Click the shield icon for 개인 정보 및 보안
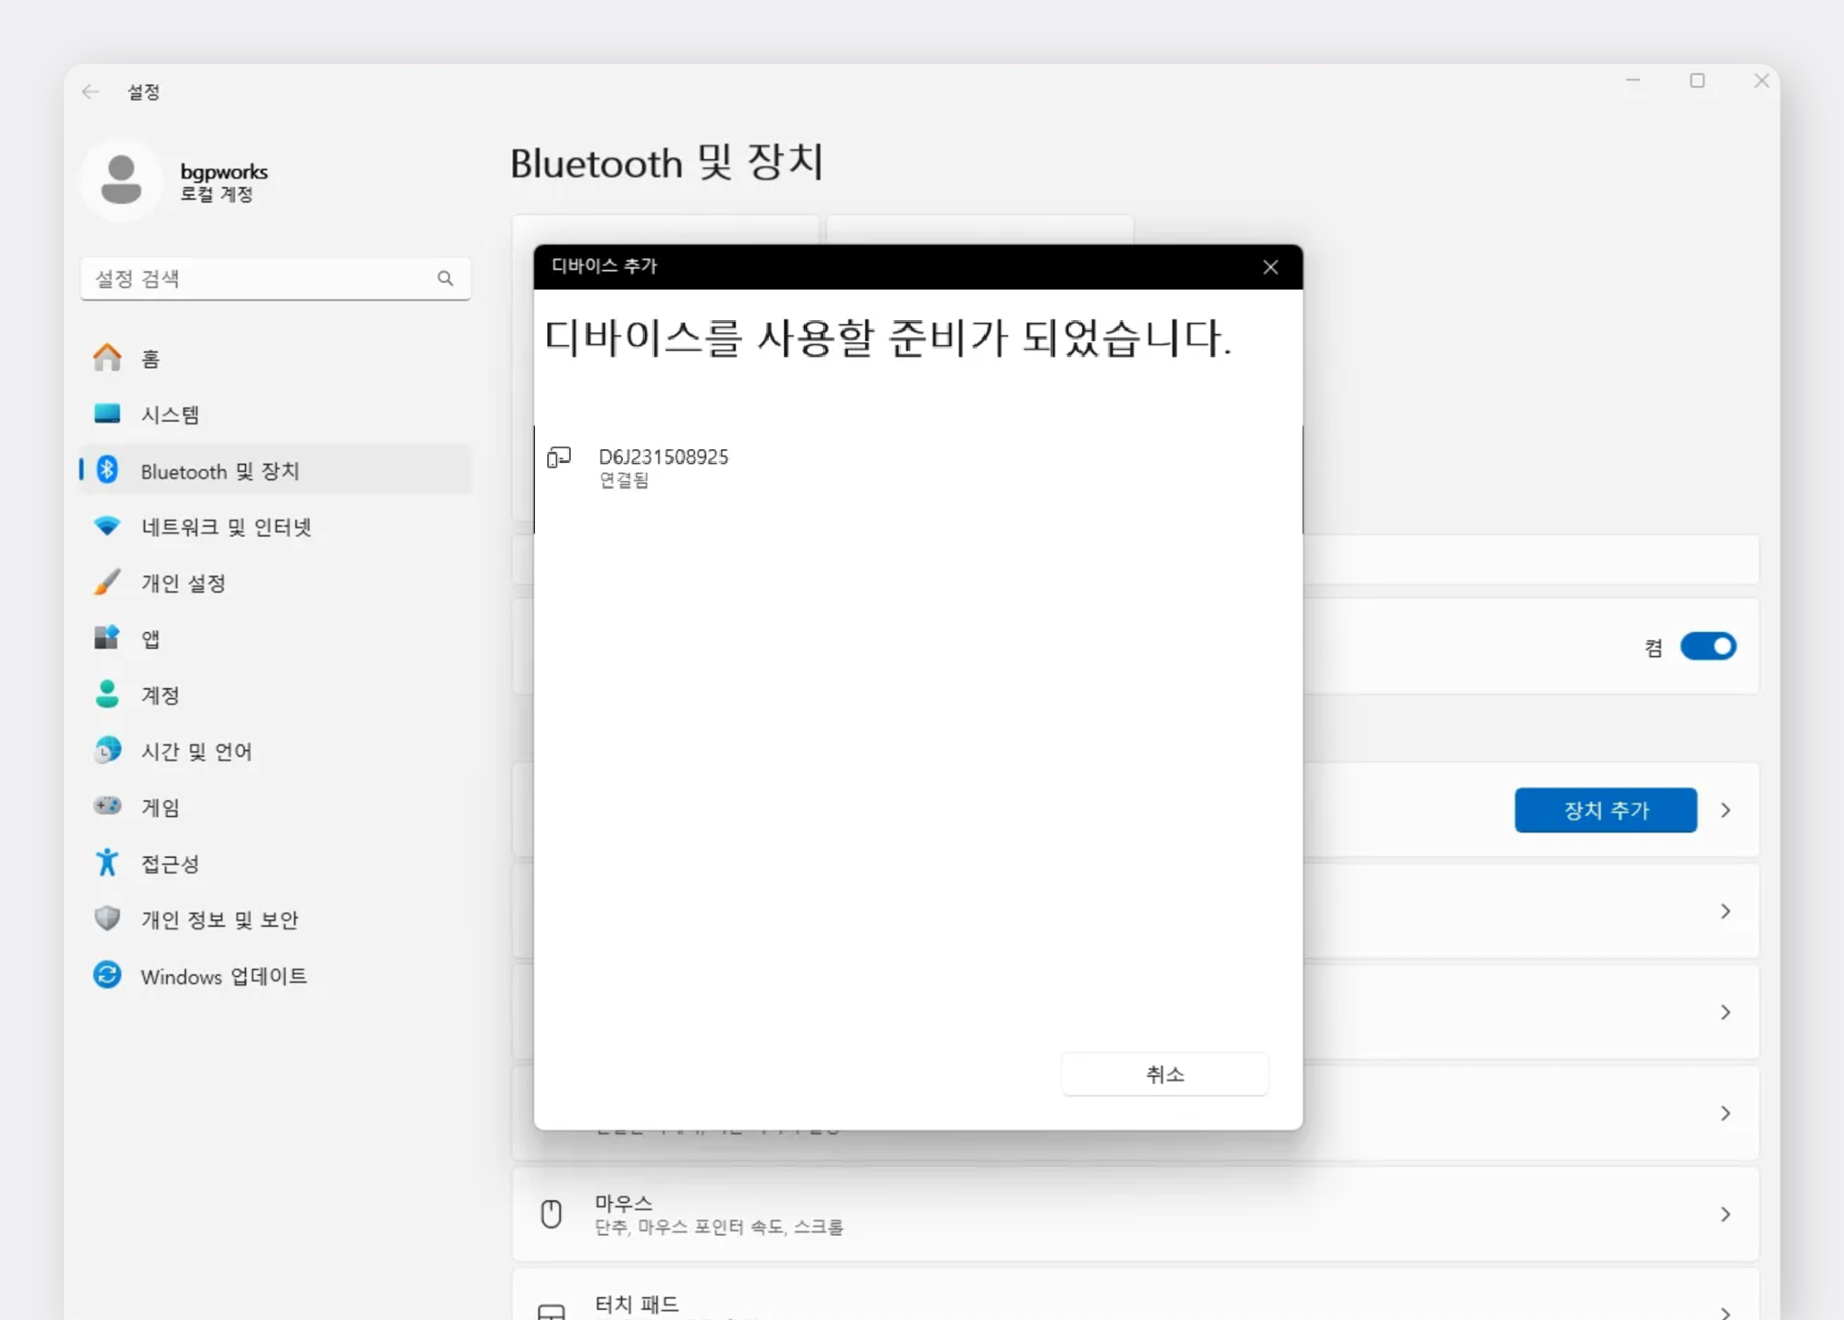This screenshot has width=1844, height=1320. coord(107,918)
